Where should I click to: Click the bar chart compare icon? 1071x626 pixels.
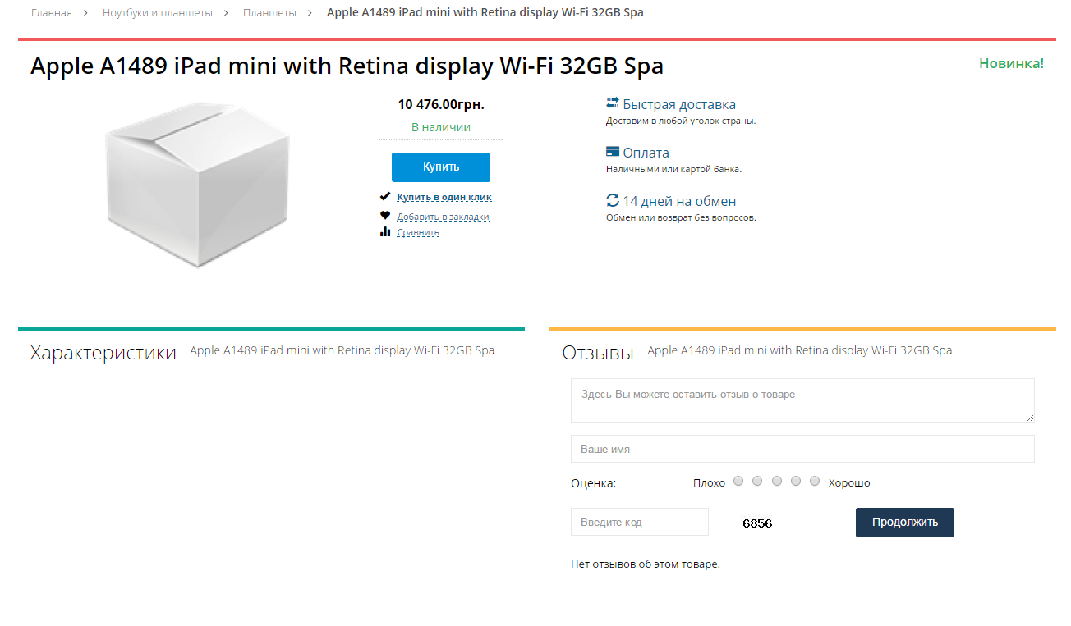(385, 231)
